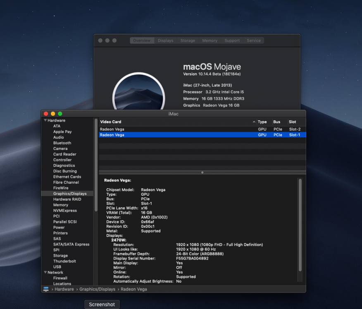Click the VRAM (Total) value 16 GB
The height and width of the screenshot is (309, 362).
(146, 213)
